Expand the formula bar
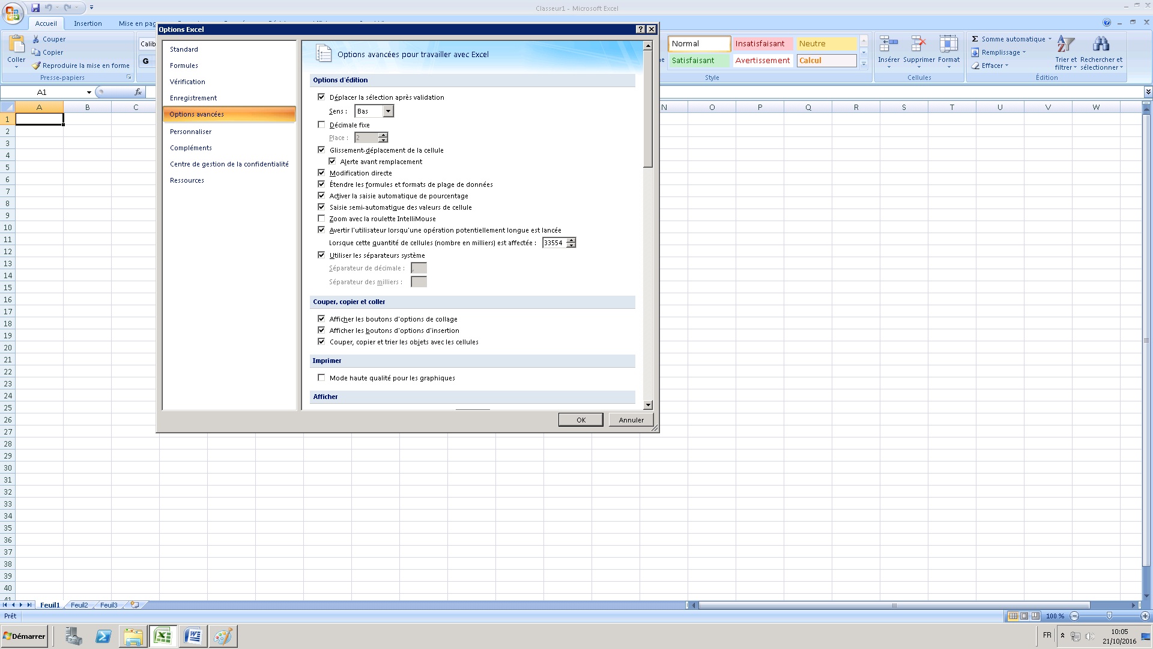The width and height of the screenshot is (1153, 649). point(1148,92)
